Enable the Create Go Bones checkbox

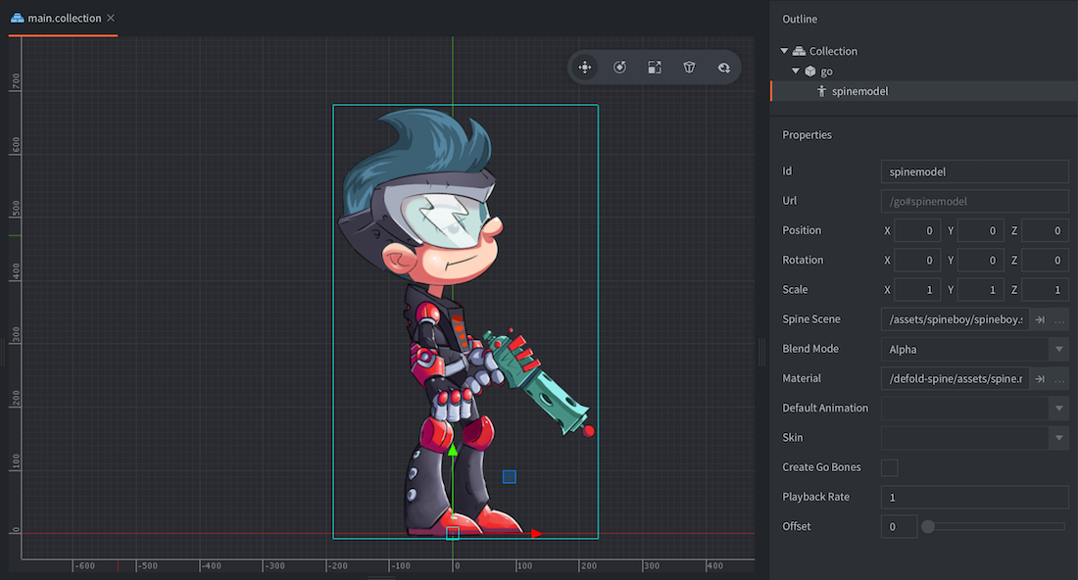[889, 467]
